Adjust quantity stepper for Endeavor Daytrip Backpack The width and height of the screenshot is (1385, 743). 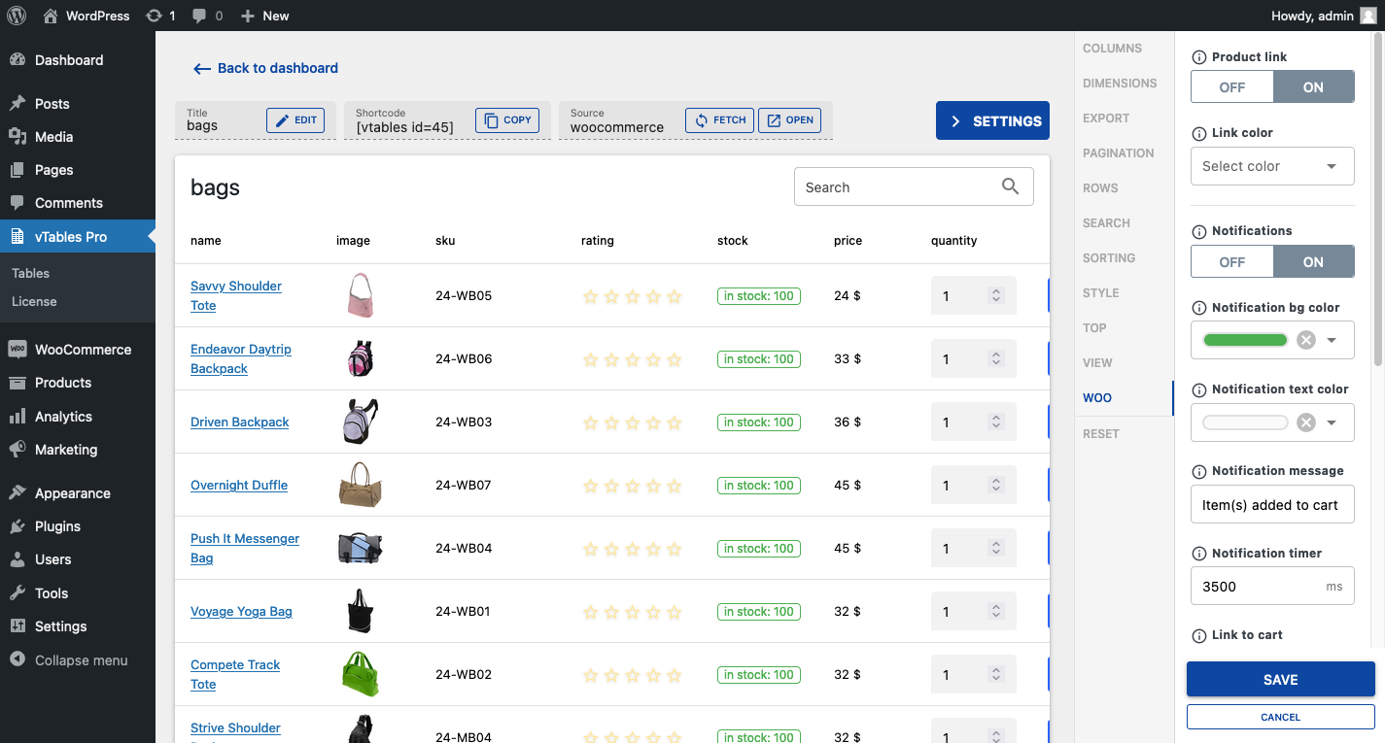(x=995, y=359)
